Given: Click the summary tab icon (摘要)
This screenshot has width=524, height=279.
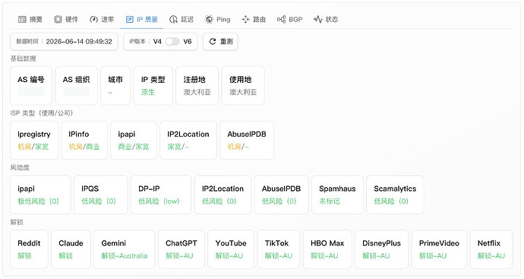Looking at the screenshot, I should [22, 20].
